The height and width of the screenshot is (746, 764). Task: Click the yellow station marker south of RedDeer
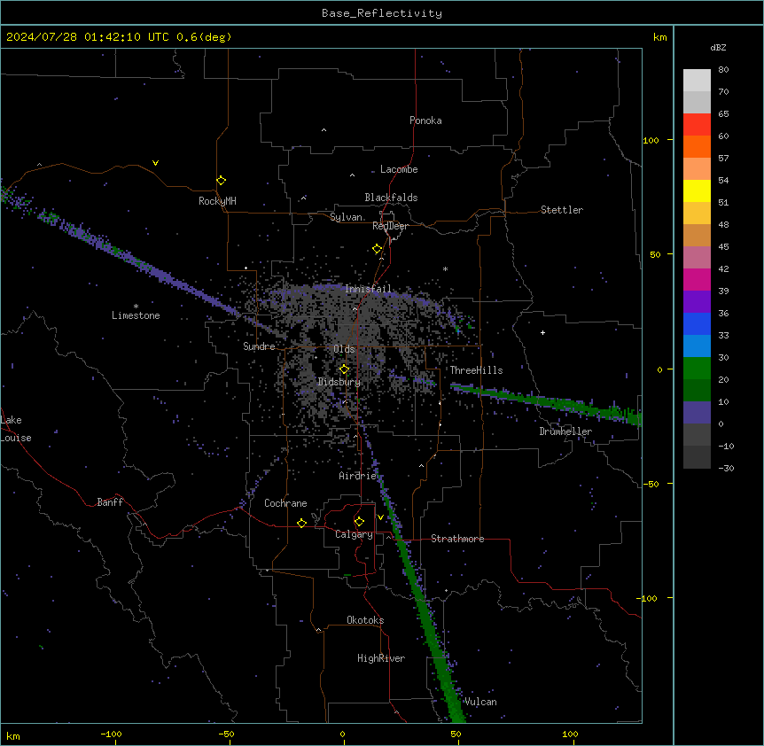[378, 249]
